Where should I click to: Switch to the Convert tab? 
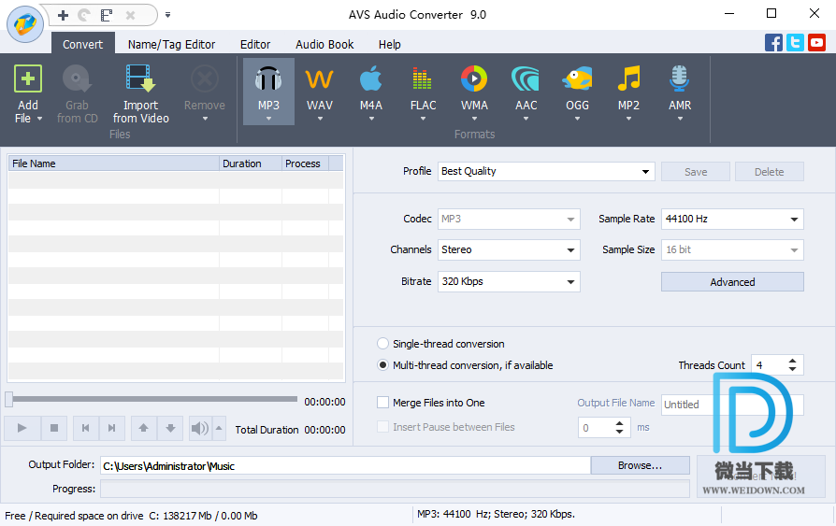pyautogui.click(x=82, y=44)
